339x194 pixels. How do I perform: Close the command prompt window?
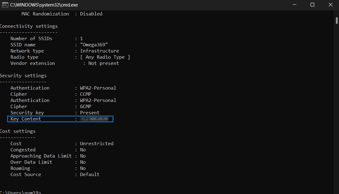coord(330,5)
